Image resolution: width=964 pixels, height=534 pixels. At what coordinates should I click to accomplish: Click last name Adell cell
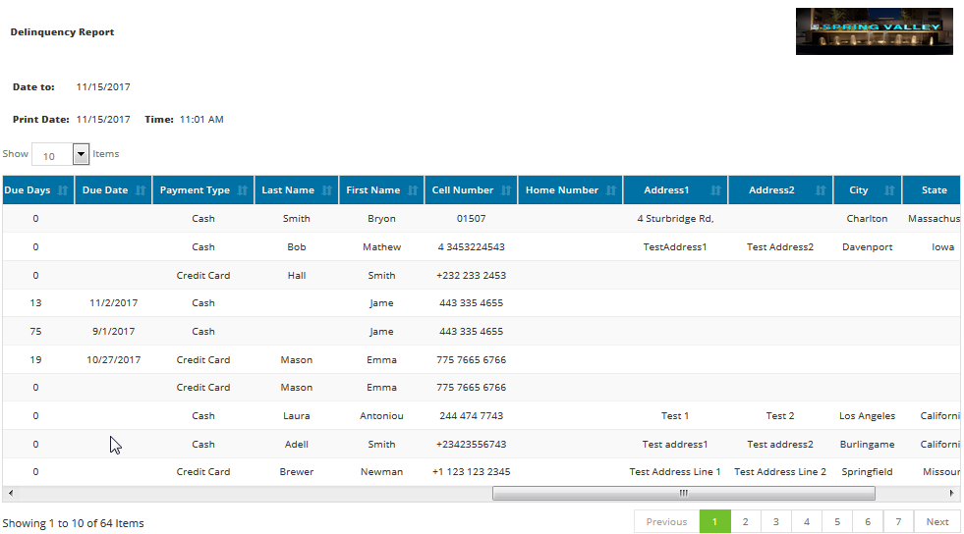297,445
